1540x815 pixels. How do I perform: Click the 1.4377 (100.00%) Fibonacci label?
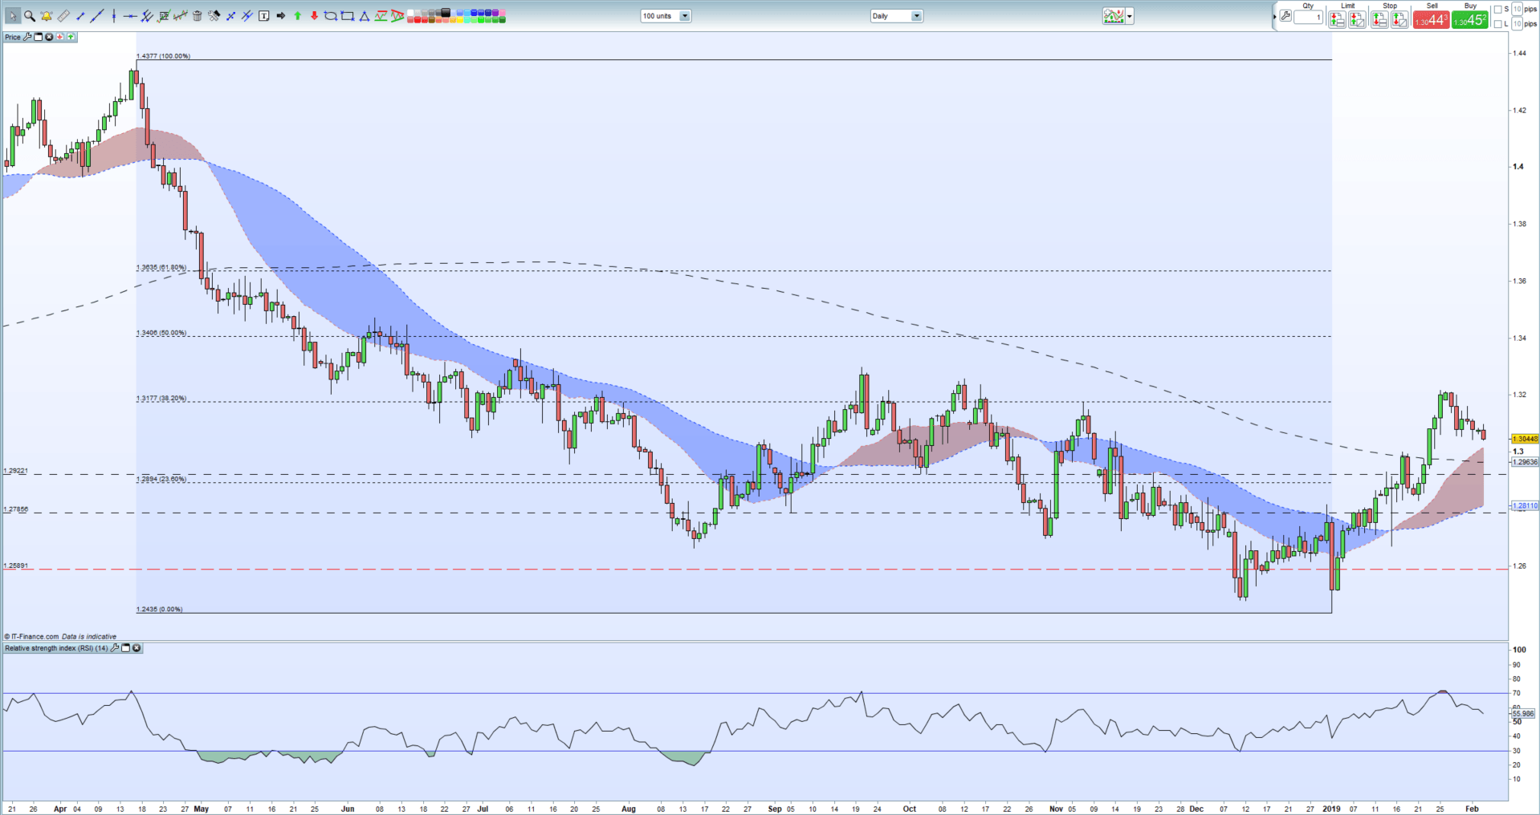pos(164,56)
